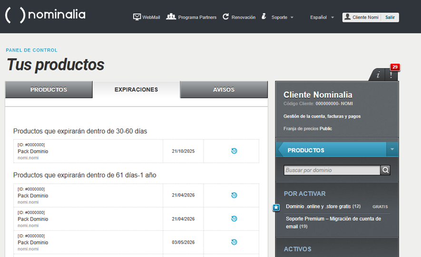Switch to the PRODUCTOS tab
This screenshot has width=421, height=257.
49,89
